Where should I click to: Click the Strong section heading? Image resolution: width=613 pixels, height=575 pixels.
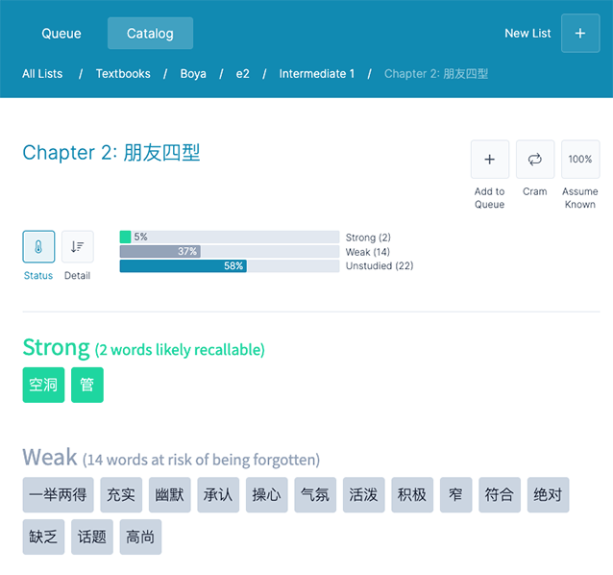144,348
